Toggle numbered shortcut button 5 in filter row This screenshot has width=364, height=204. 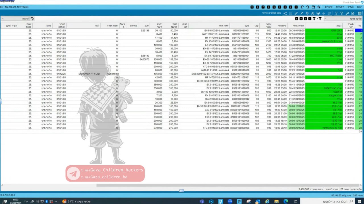coord(297,19)
